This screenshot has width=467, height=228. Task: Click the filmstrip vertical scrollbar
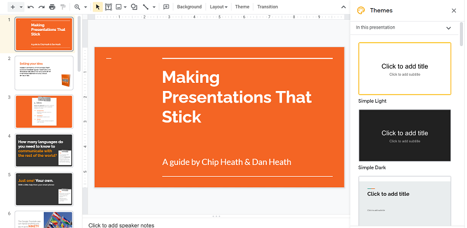79,44
